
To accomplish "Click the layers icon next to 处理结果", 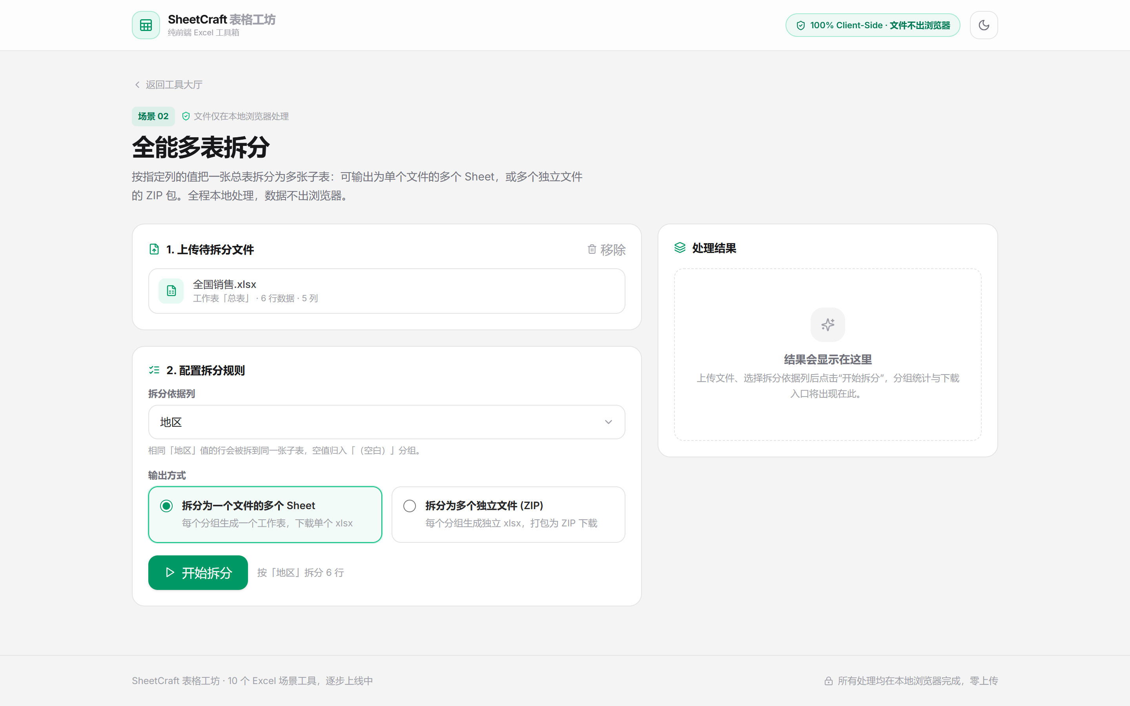I will pyautogui.click(x=680, y=248).
